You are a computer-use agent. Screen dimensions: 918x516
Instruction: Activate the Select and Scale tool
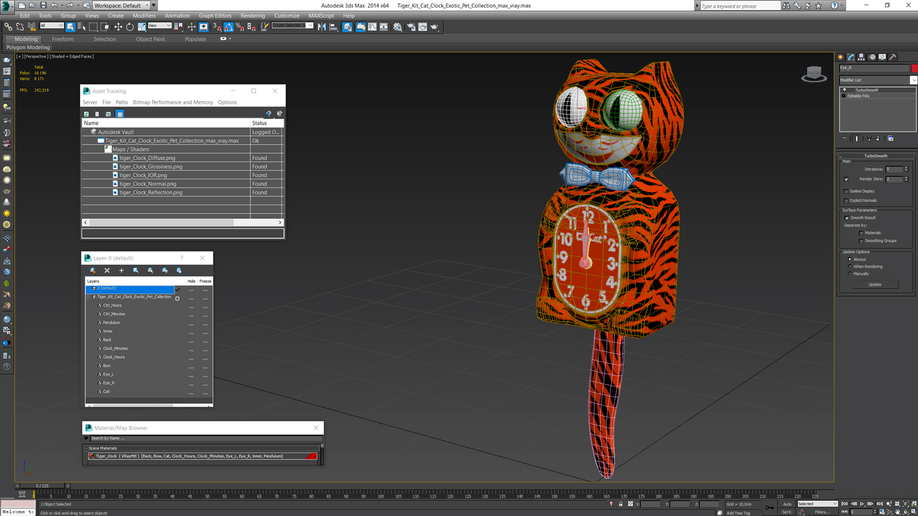click(142, 27)
